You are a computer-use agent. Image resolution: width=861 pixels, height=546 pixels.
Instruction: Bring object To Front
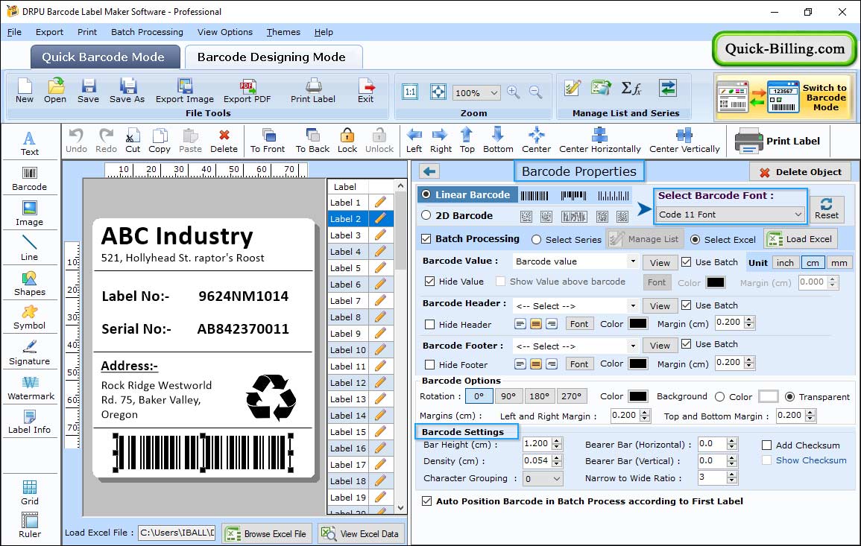pos(268,141)
